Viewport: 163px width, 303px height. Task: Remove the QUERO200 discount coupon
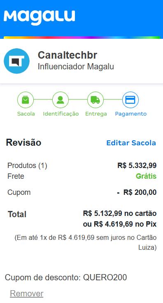pyautogui.click(x=27, y=294)
